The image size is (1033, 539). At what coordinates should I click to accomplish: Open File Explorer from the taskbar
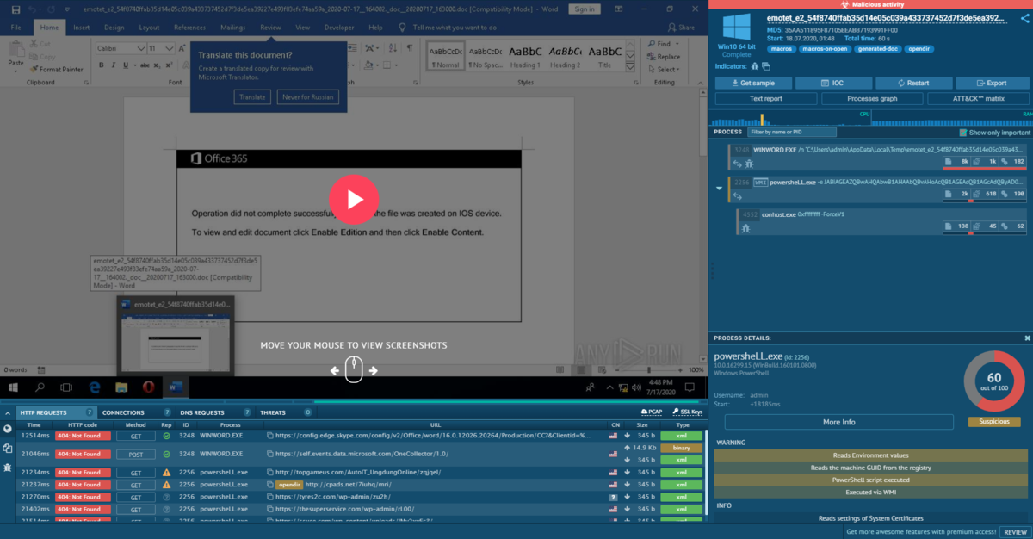pos(122,387)
